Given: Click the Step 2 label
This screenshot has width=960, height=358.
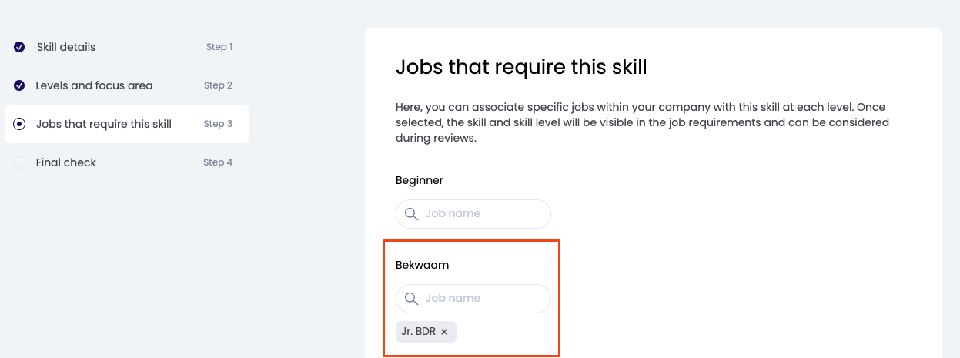Looking at the screenshot, I should coord(218,85).
